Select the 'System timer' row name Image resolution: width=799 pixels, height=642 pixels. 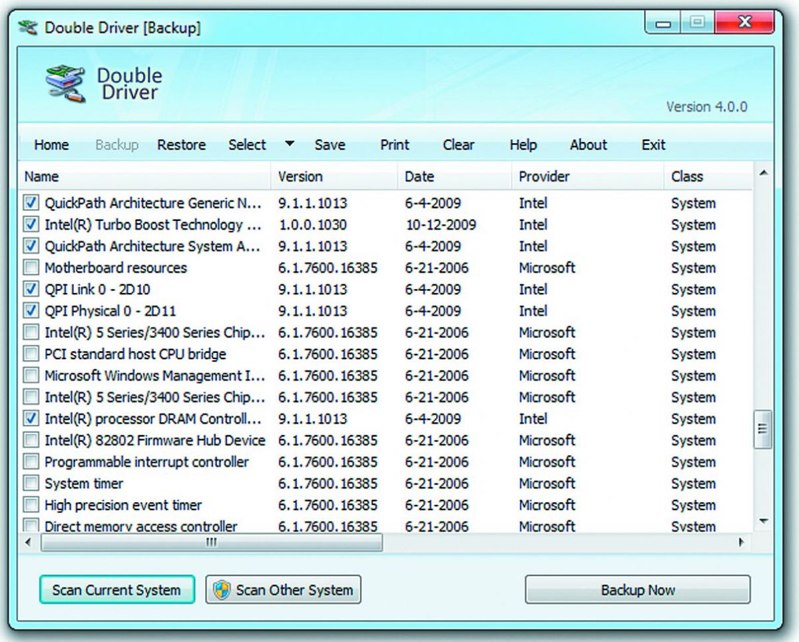[84, 483]
